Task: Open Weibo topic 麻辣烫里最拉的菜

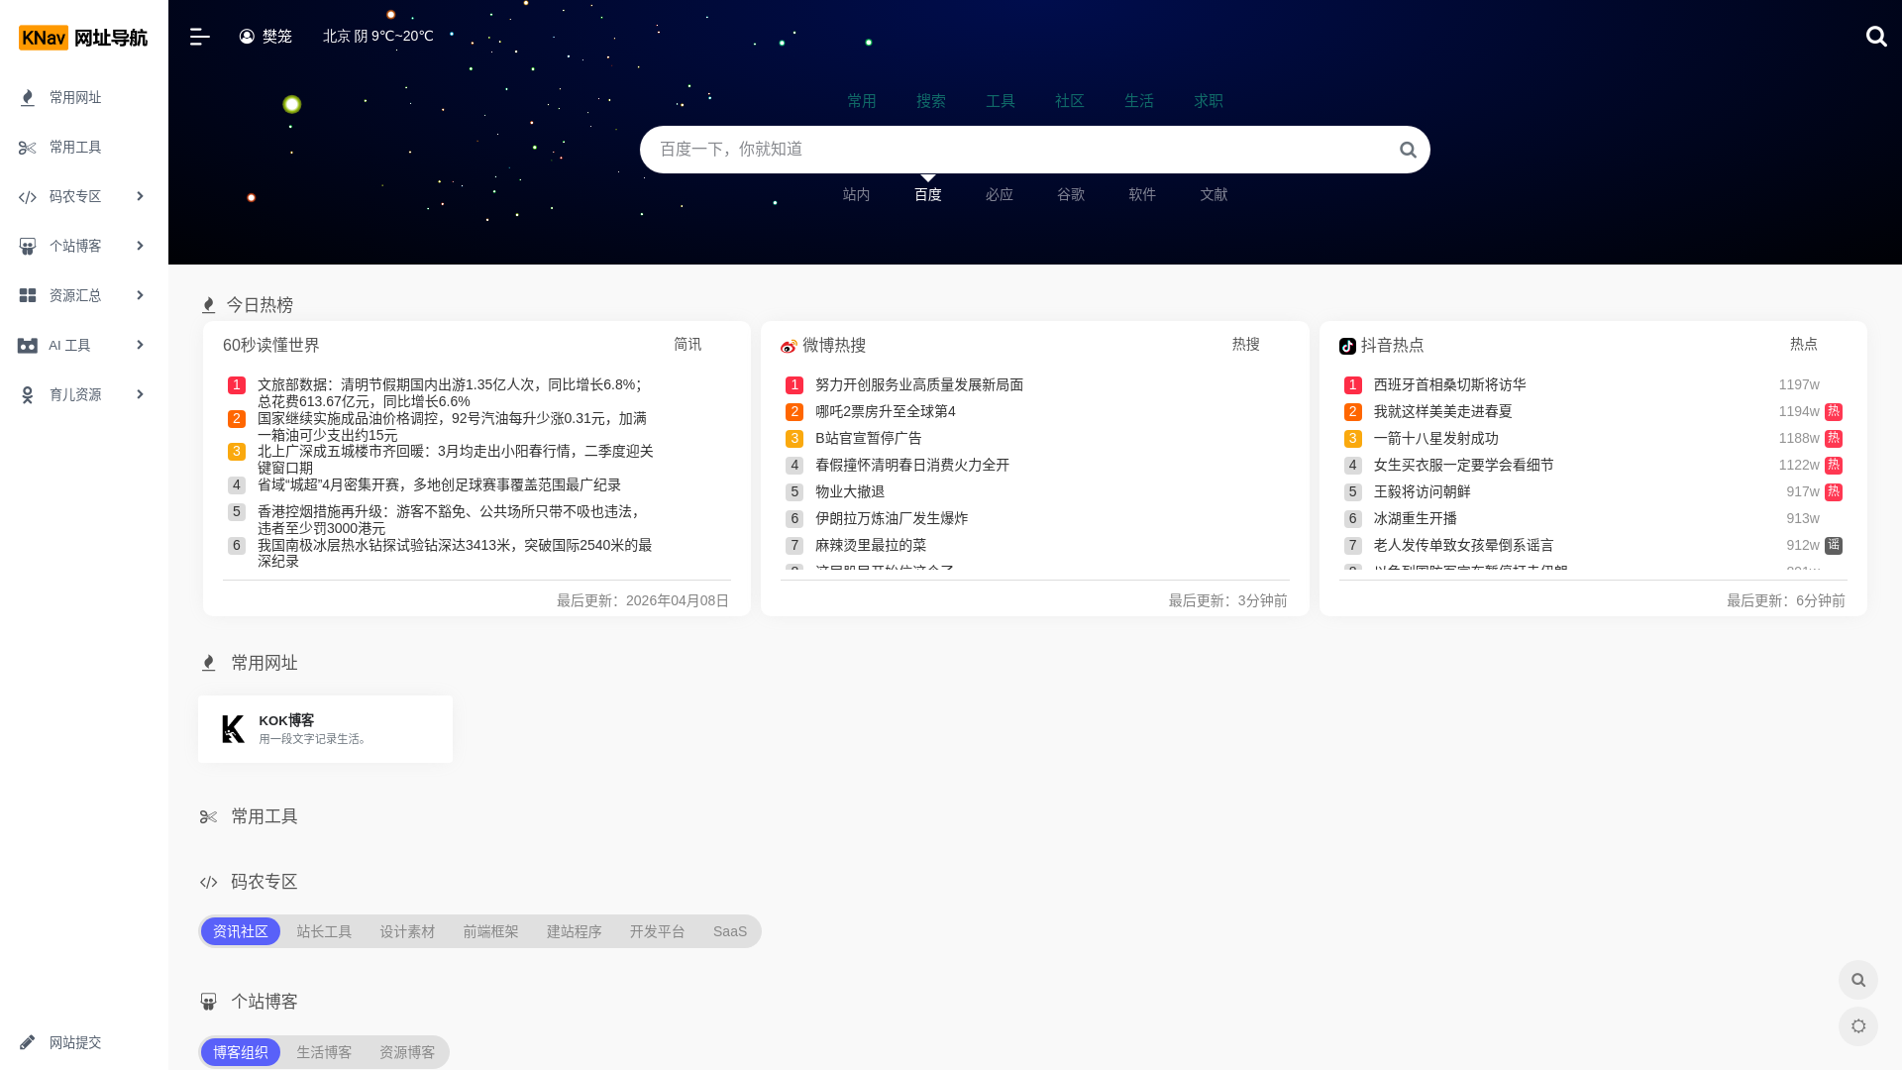Action: (x=871, y=545)
